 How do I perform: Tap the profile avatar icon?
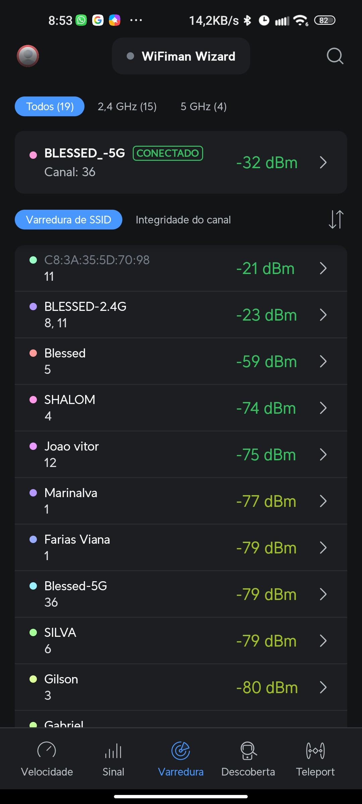[28, 56]
